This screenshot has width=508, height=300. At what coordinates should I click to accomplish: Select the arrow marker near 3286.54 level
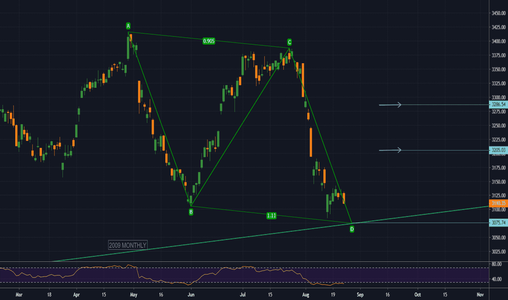[x=390, y=105]
